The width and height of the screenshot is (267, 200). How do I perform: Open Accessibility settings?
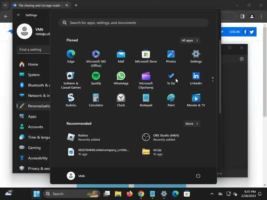point(33,158)
